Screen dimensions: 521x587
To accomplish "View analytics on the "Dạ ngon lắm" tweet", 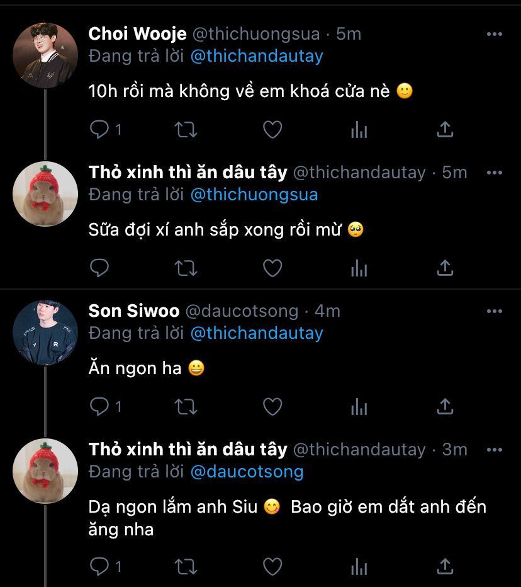I will coord(359,567).
